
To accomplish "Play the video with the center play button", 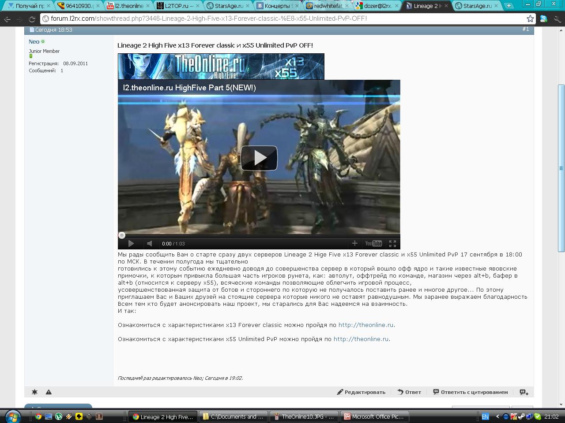I will pos(259,158).
